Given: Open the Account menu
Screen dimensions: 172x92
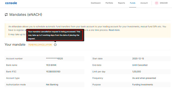Looking at the screenshot, I should [x=144, y=3].
